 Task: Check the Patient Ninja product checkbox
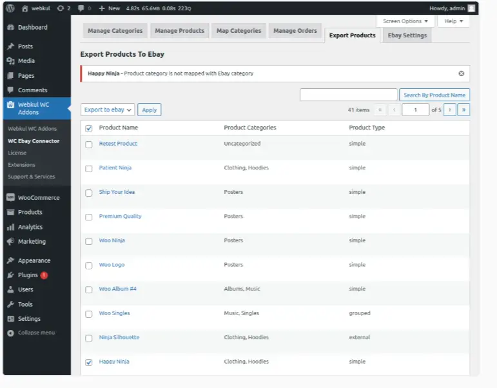pos(89,168)
